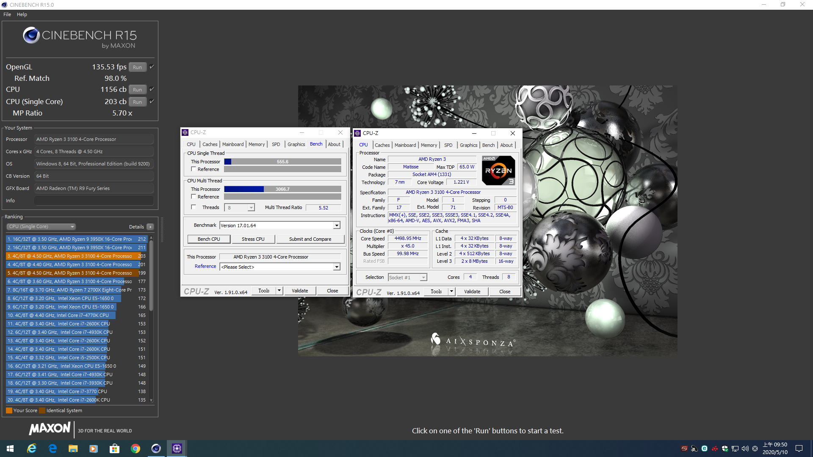Switch to Cinebench taskbar icon
This screenshot has width=813, height=457.
pos(156,449)
